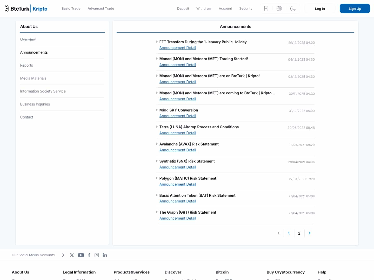Screen dimensions: 374x280
Task: Open the YouTube social icon
Action: point(81,255)
